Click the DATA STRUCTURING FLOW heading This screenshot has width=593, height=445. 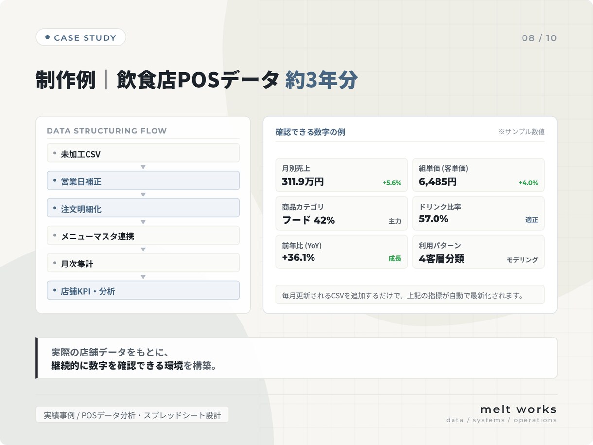(107, 131)
